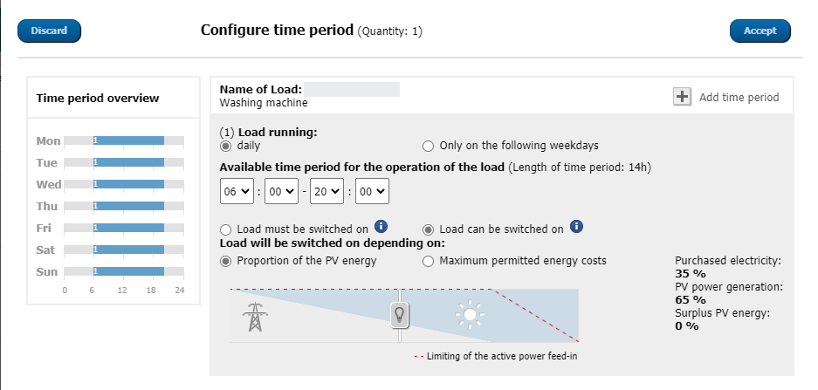The width and height of the screenshot is (818, 390).
Task: Open the start hour dropdown showing 06
Action: pyautogui.click(x=237, y=191)
